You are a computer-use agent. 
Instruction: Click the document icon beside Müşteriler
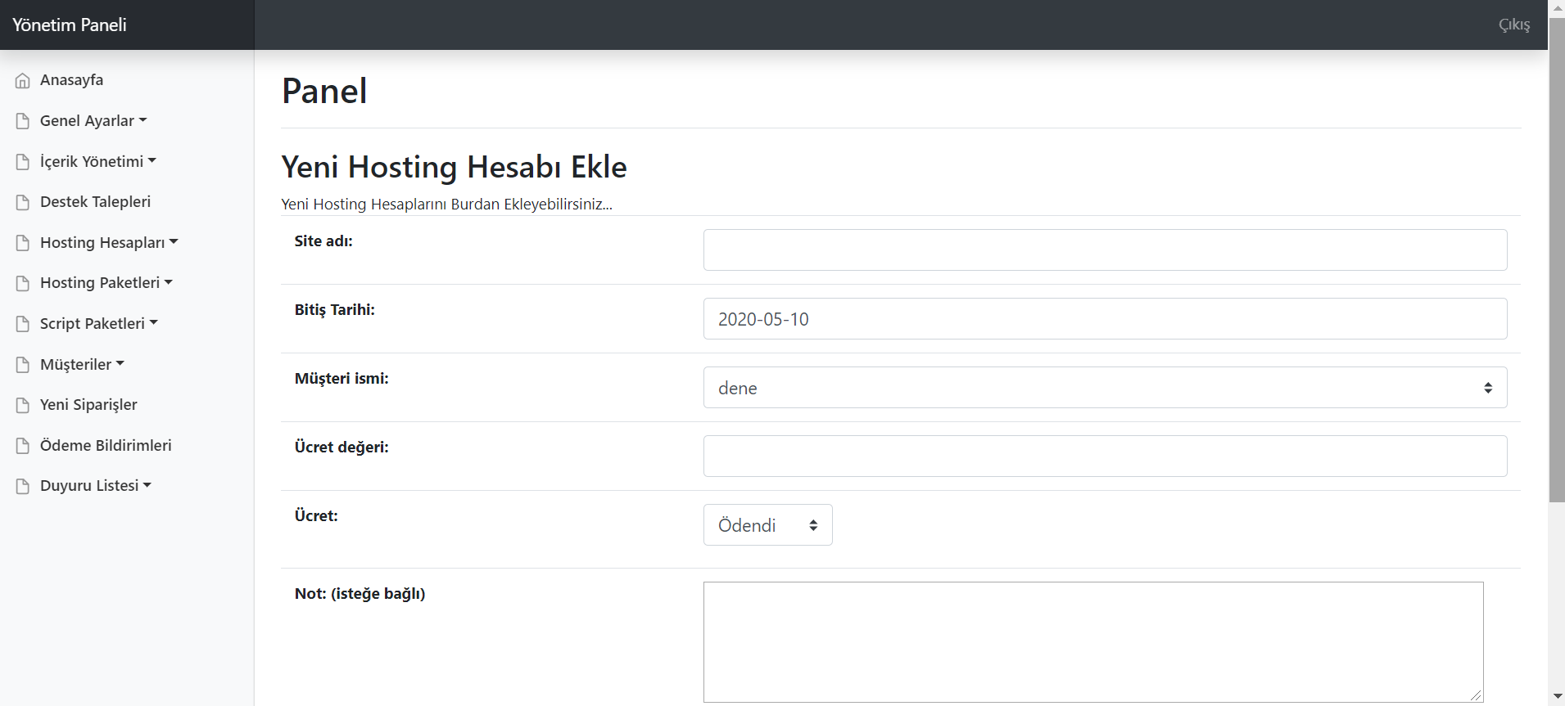tap(23, 365)
